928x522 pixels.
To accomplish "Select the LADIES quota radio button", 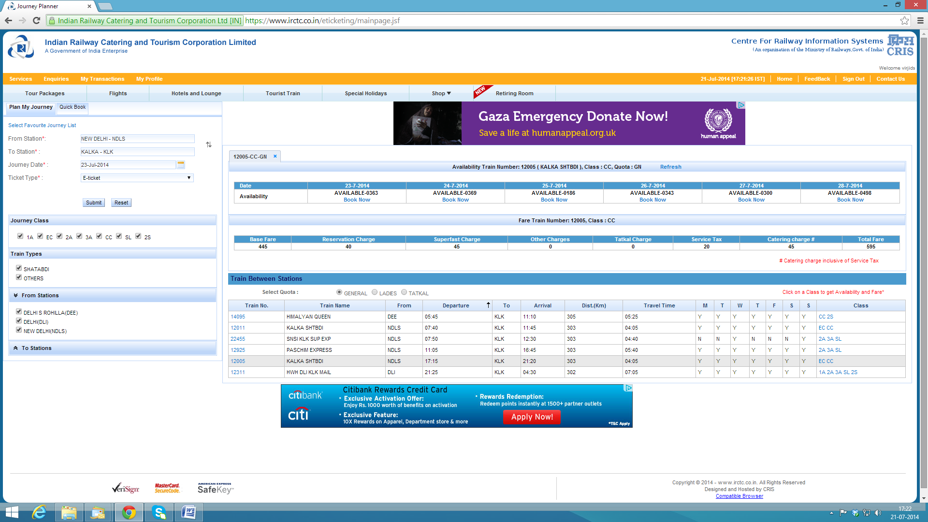I will point(375,292).
